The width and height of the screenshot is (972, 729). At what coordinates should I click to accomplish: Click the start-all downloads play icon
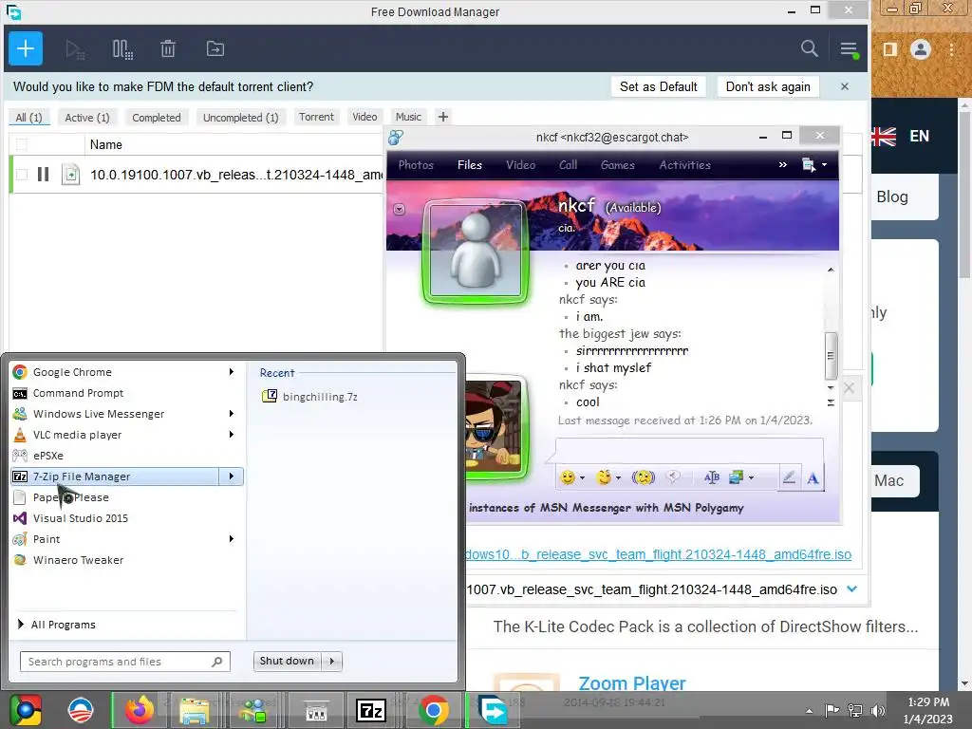pos(75,49)
